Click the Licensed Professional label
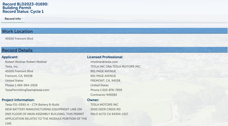This screenshot has width=228, height=126. click(x=105, y=57)
